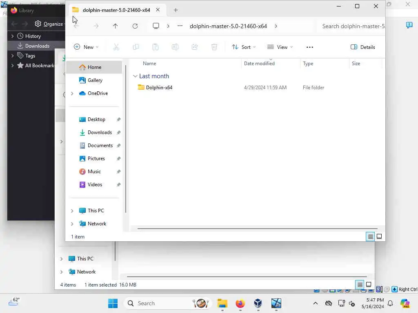
Task: Sort by the Size column header
Action: pyautogui.click(x=356, y=63)
